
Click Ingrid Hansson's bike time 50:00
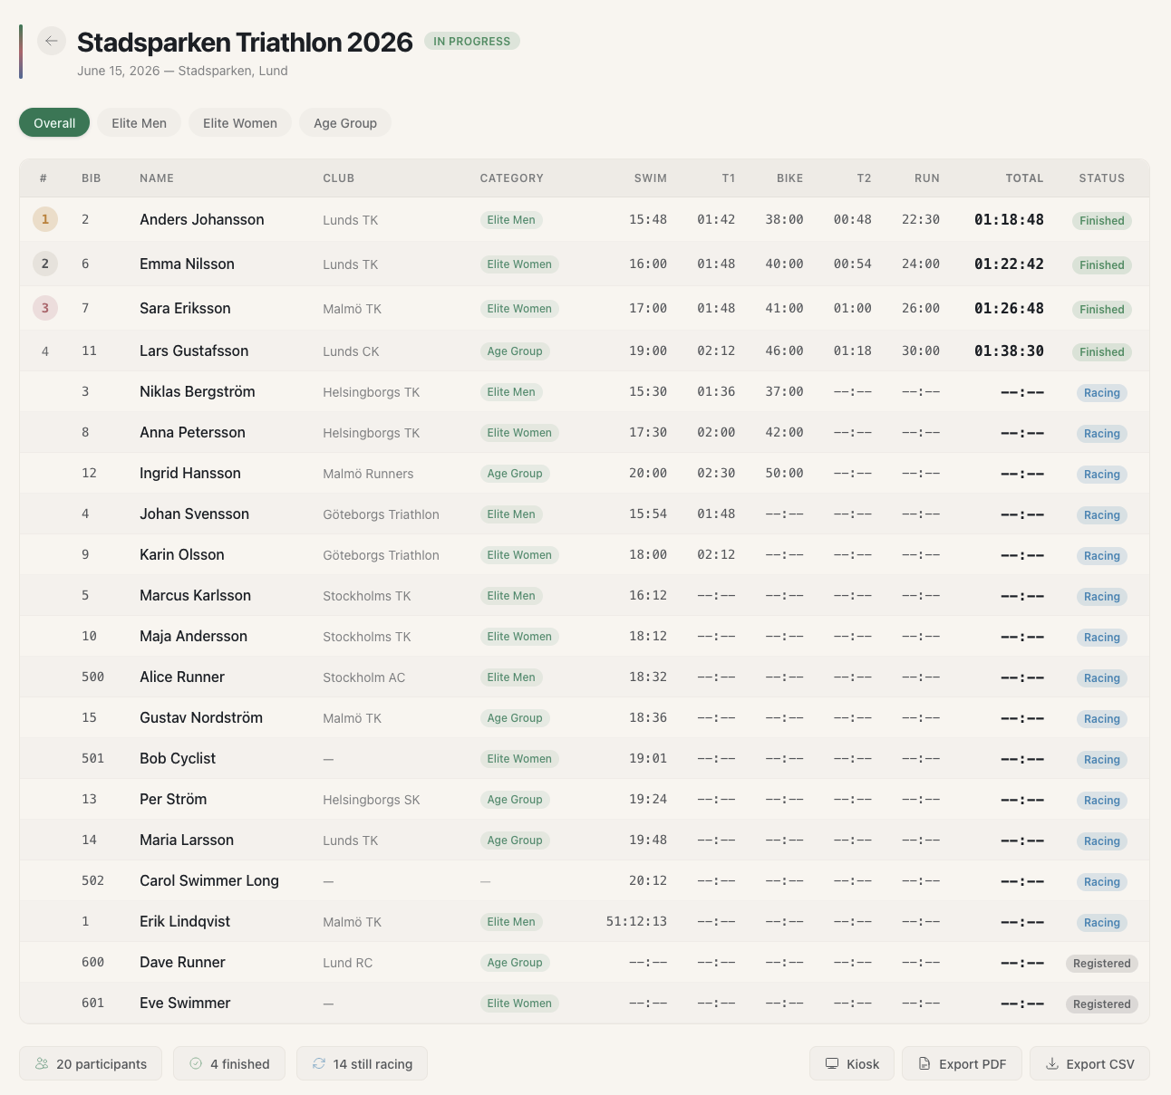(x=784, y=473)
